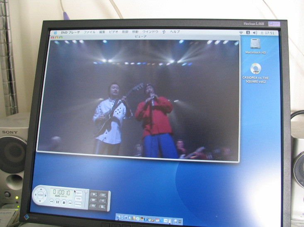The height and width of the screenshot is (227, 304).
Task: Open the script menu icon in the menu bar
Action: click(x=164, y=32)
